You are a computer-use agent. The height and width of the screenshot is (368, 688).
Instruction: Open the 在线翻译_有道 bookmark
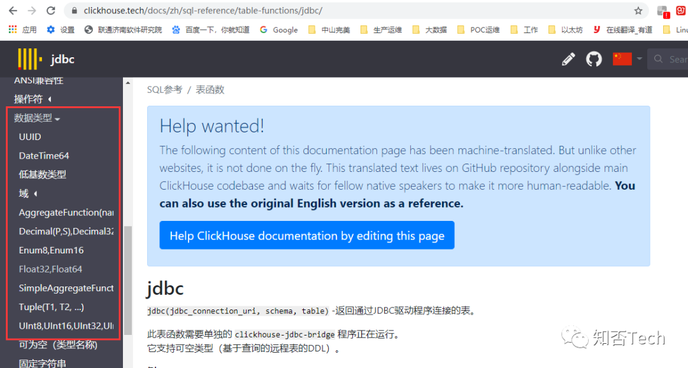click(622, 29)
